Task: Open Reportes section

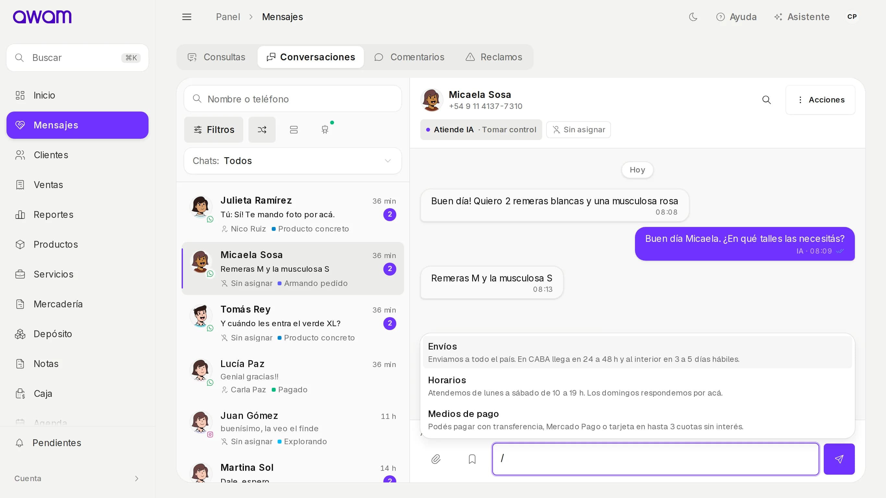Action: tap(78, 215)
